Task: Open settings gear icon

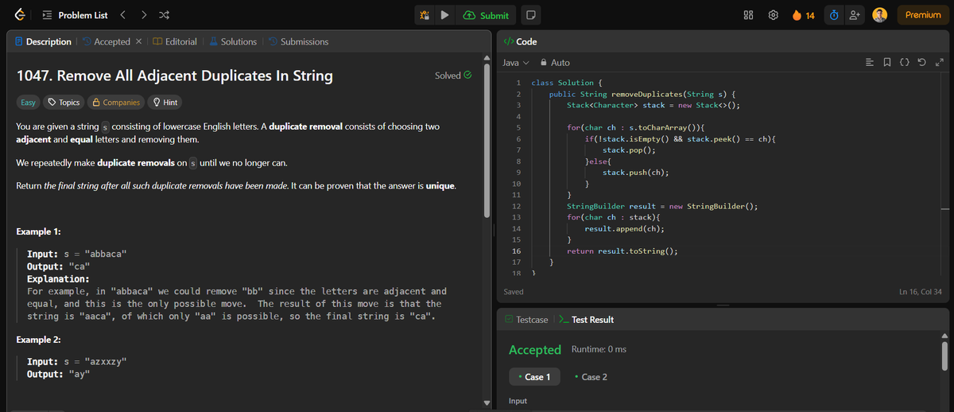Action: tap(773, 15)
